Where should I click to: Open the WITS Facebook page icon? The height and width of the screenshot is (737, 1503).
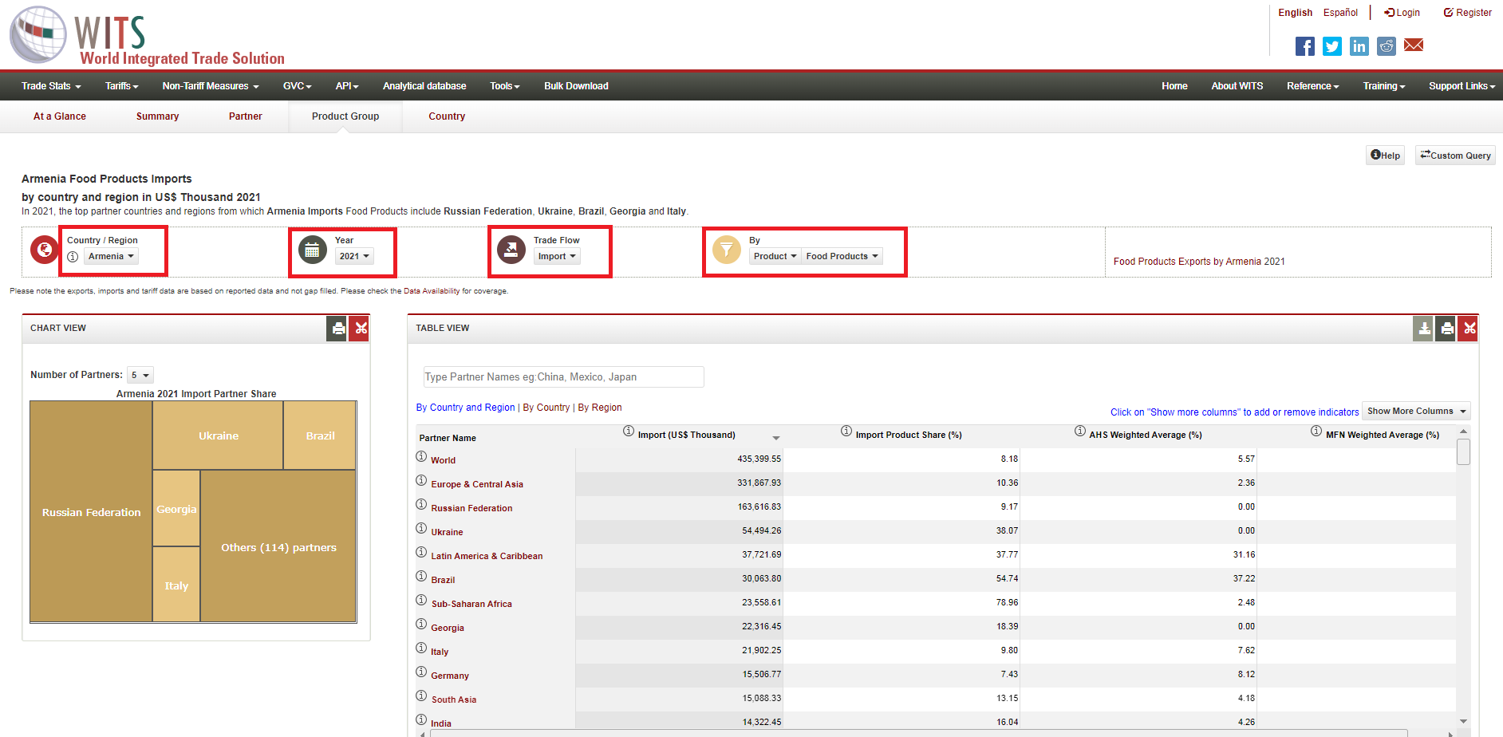pos(1304,46)
